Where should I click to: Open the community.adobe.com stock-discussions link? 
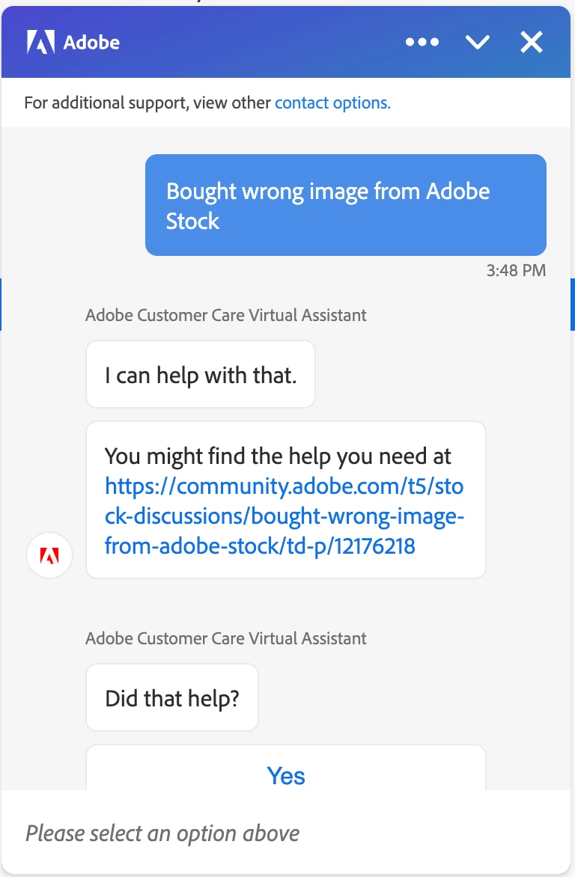point(284,516)
